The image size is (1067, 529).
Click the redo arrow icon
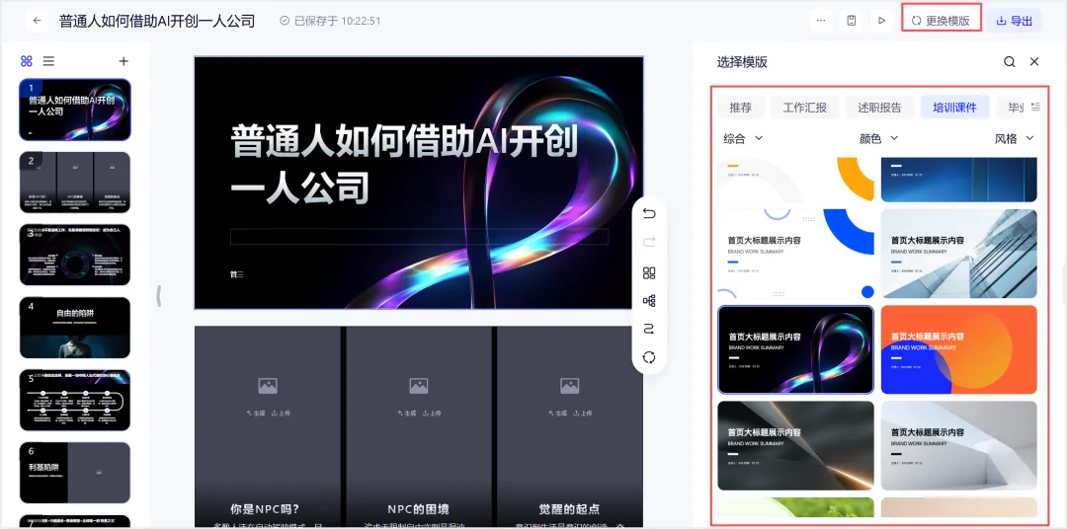[649, 242]
